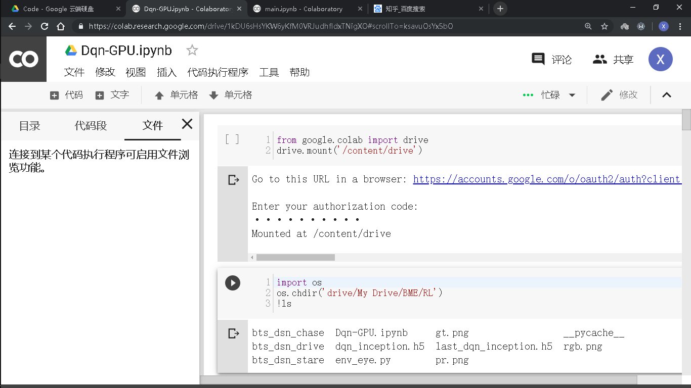Screen dimensions: 691x388
Task: Reload the current page
Action: 45,26
